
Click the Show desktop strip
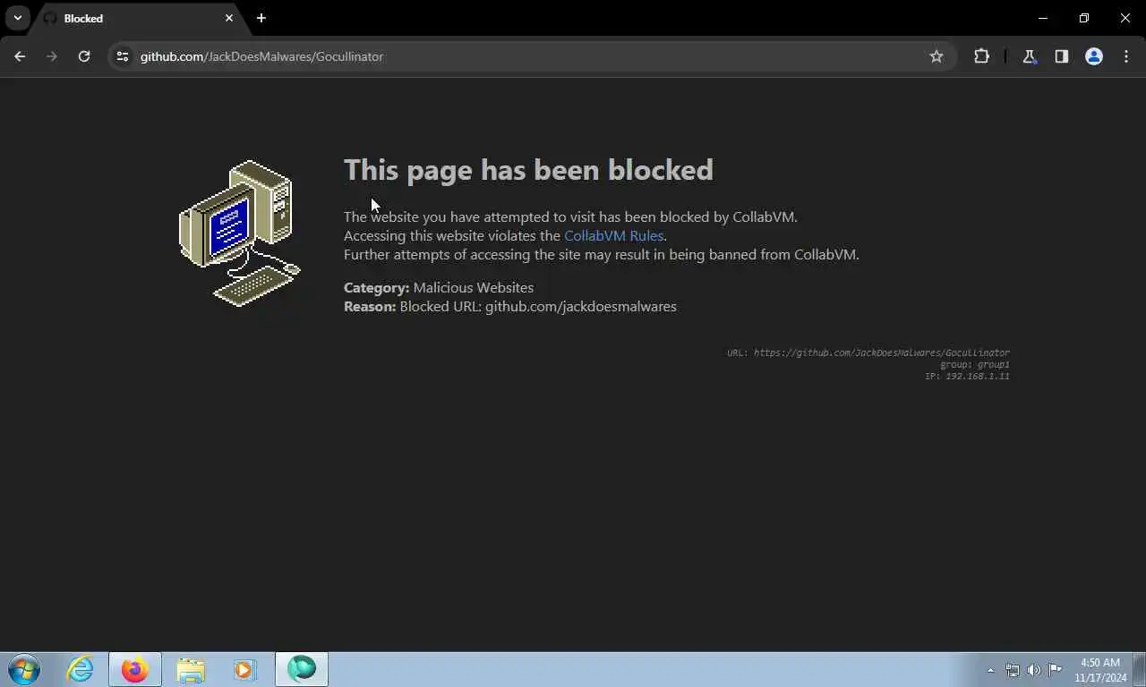pos(1140,669)
